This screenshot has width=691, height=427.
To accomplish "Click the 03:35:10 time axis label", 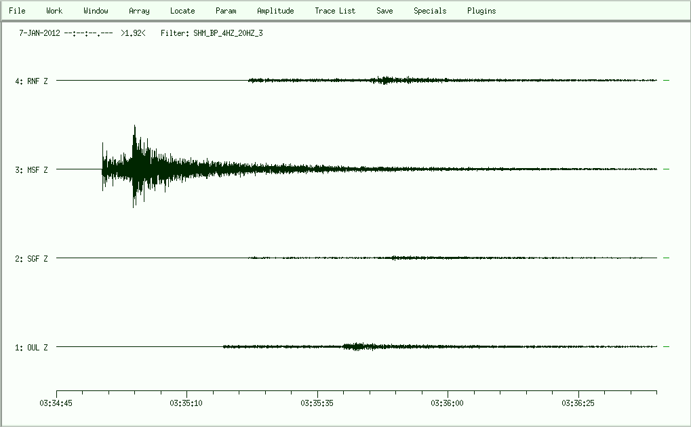I will pyautogui.click(x=187, y=403).
